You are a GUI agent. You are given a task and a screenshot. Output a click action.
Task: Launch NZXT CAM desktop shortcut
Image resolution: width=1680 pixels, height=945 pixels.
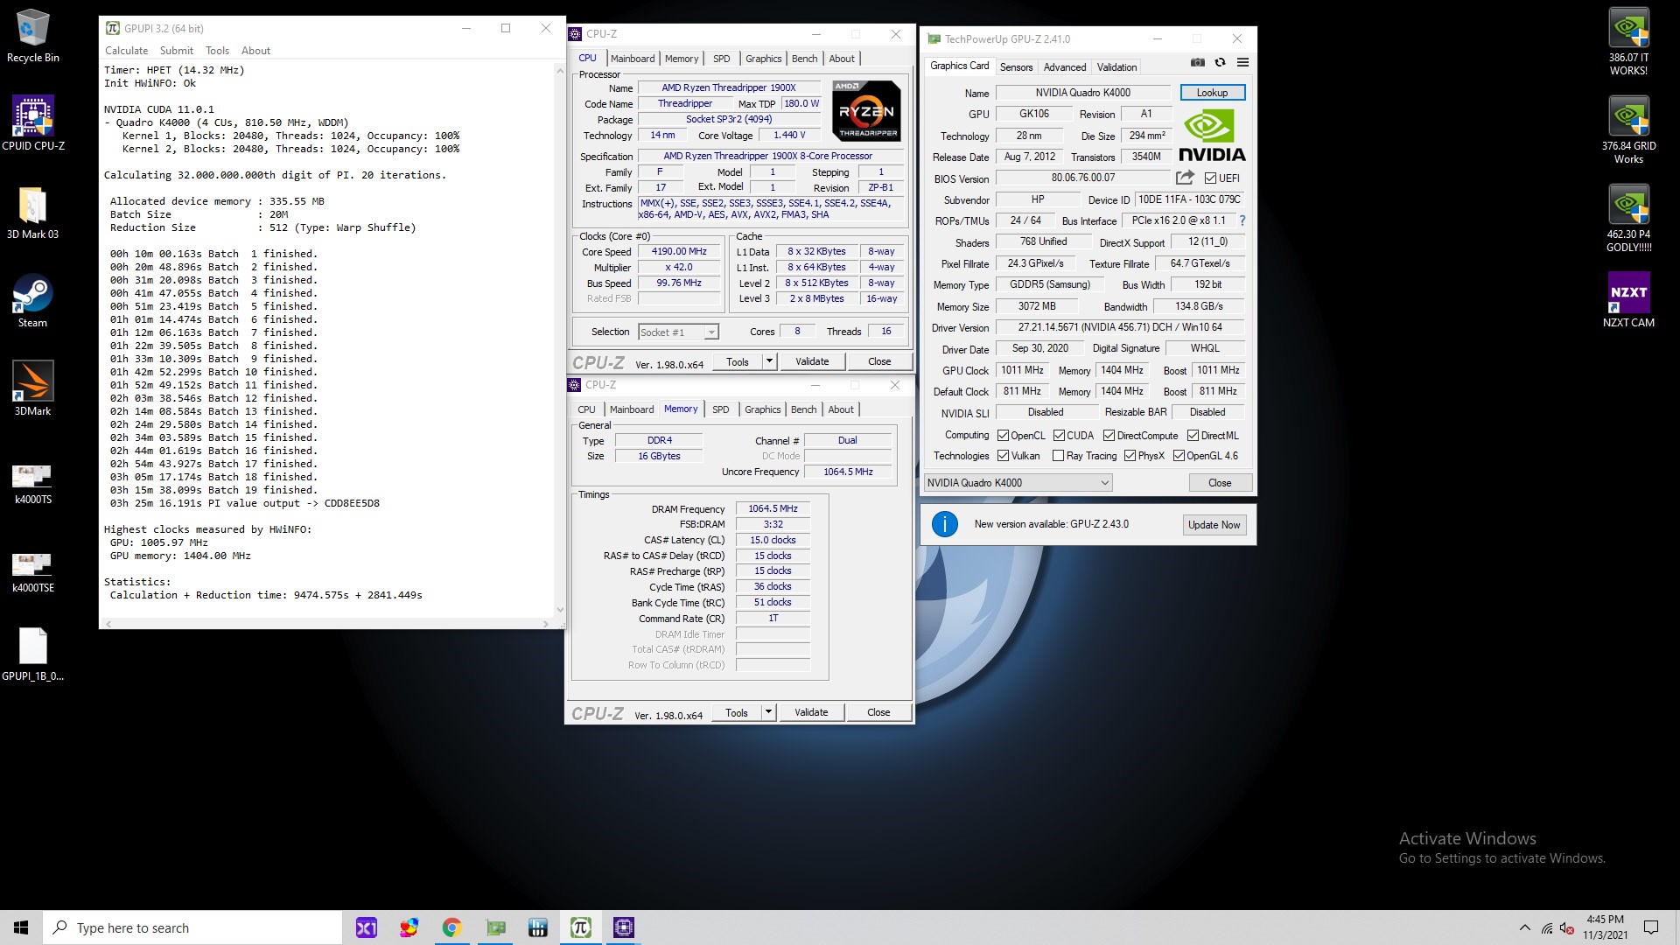(x=1628, y=301)
